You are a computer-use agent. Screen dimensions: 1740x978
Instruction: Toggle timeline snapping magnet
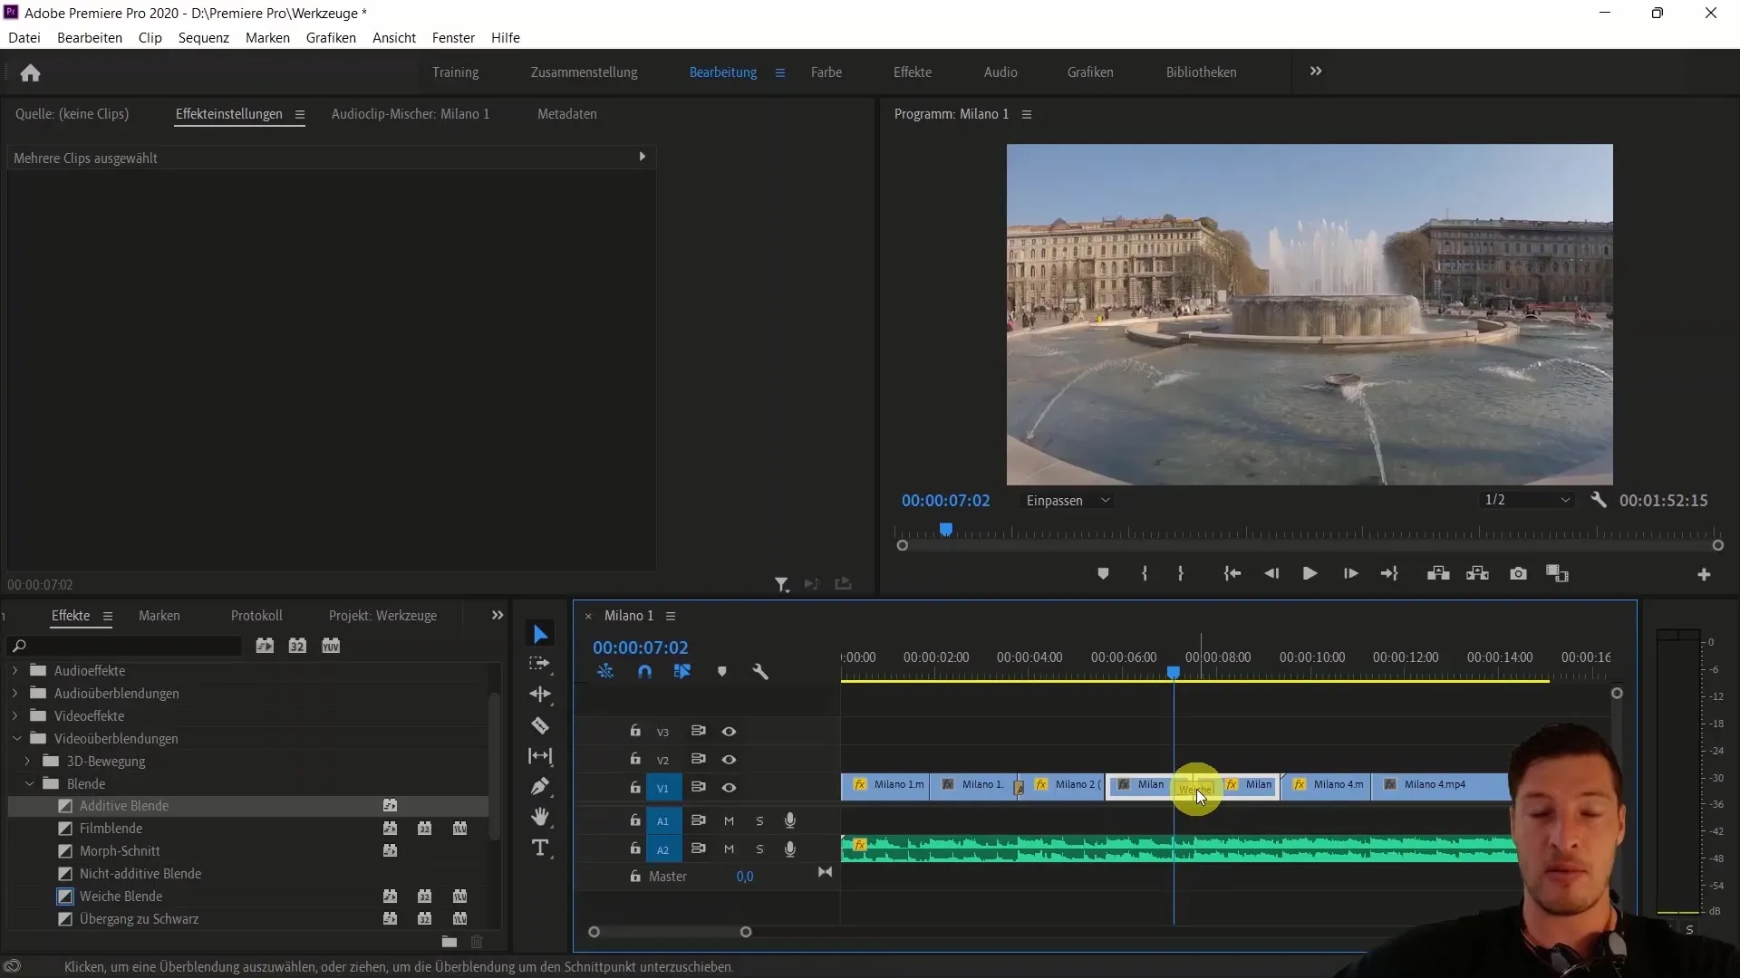[644, 672]
